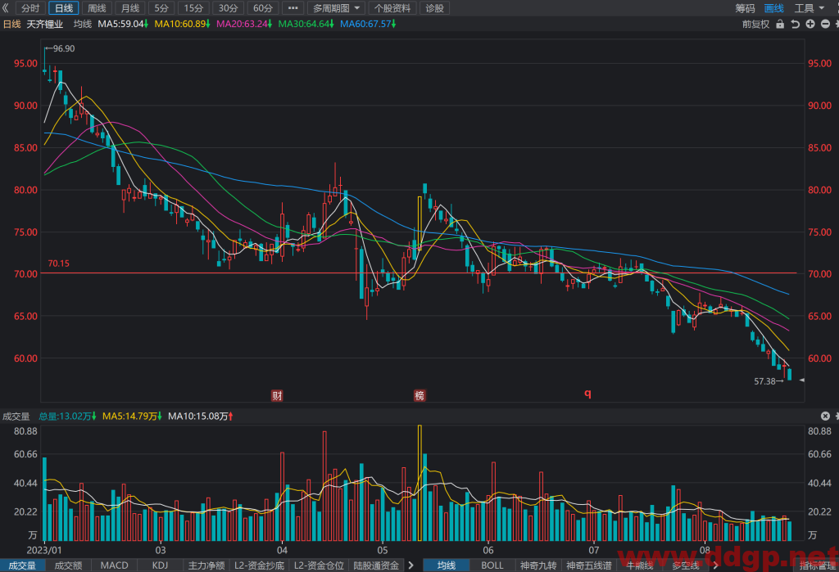The height and width of the screenshot is (572, 839).
Task: Click the MA5:59.04 legend value
Action: pos(123,24)
